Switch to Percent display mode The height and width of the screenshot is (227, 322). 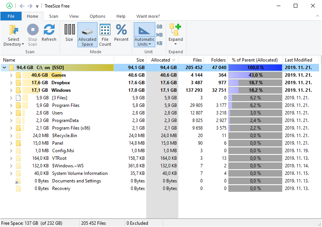tap(121, 33)
